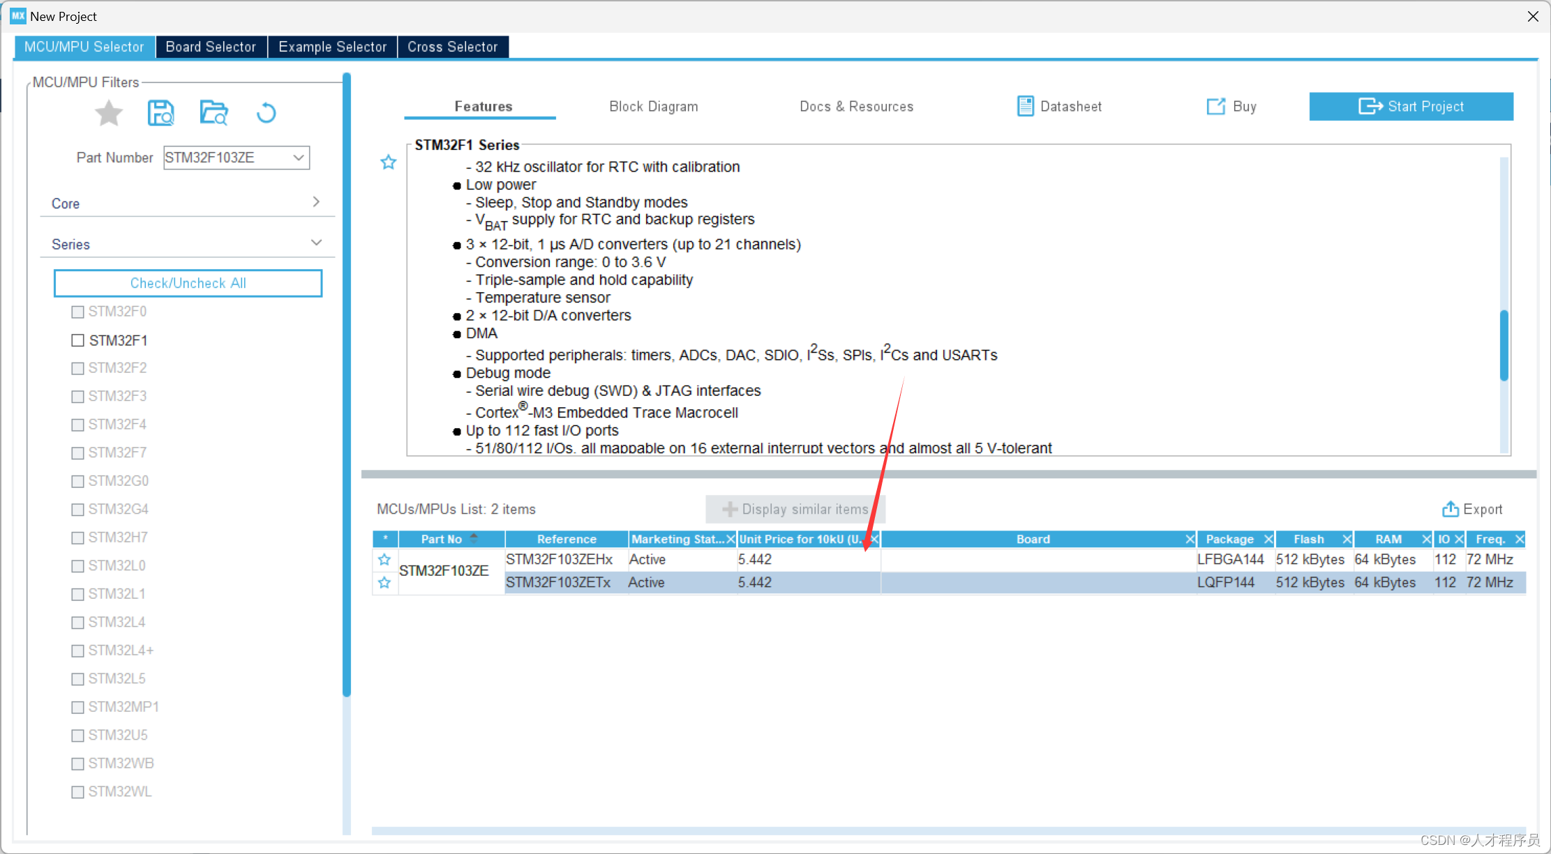The image size is (1551, 854).
Task: Favorite the STM32F1 Series with the star
Action: (389, 162)
